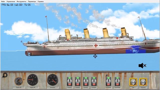Click the large red cross on the hull midsection
Viewport: 160px width, 90px height.
point(96,45)
